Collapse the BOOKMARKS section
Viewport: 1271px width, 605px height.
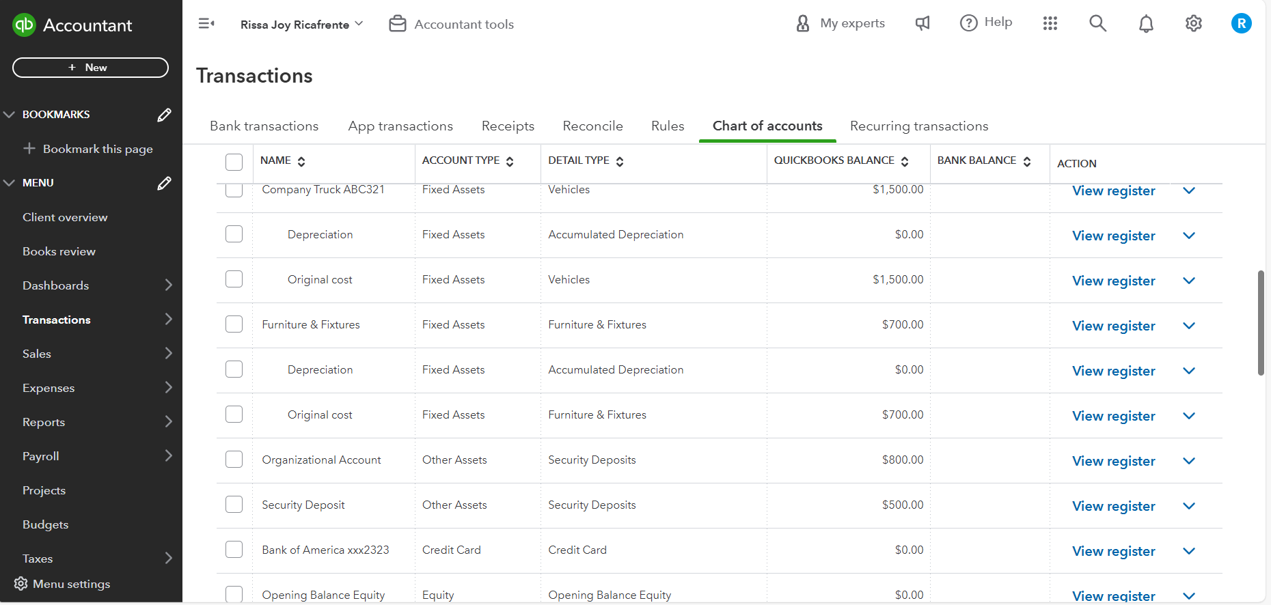[9, 115]
